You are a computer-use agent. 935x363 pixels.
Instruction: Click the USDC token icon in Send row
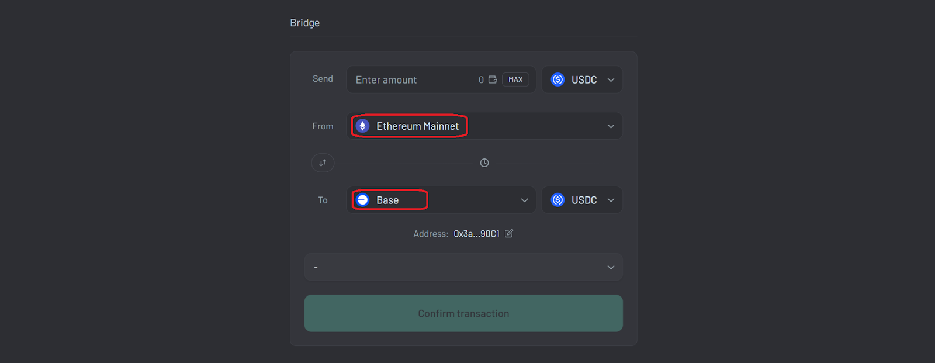557,79
